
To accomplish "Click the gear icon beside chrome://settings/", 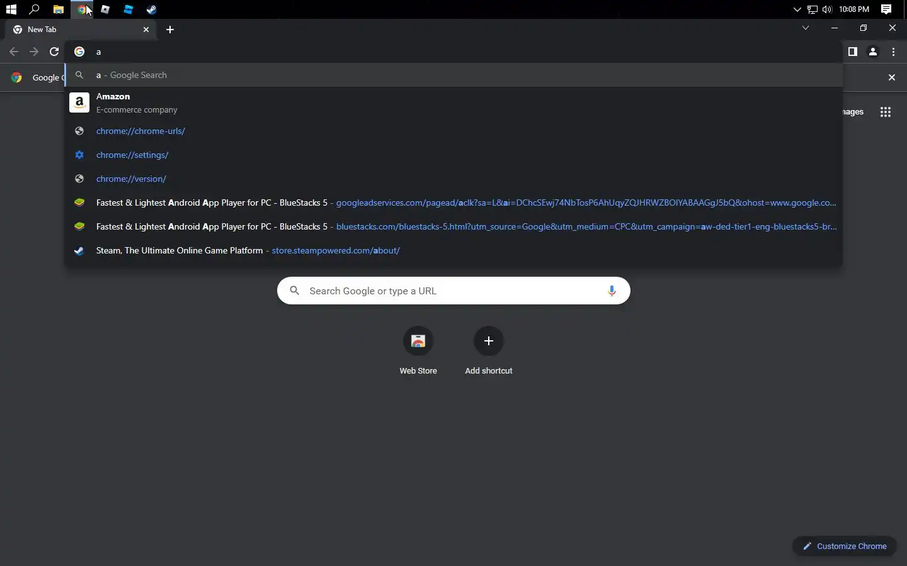I will (79, 155).
